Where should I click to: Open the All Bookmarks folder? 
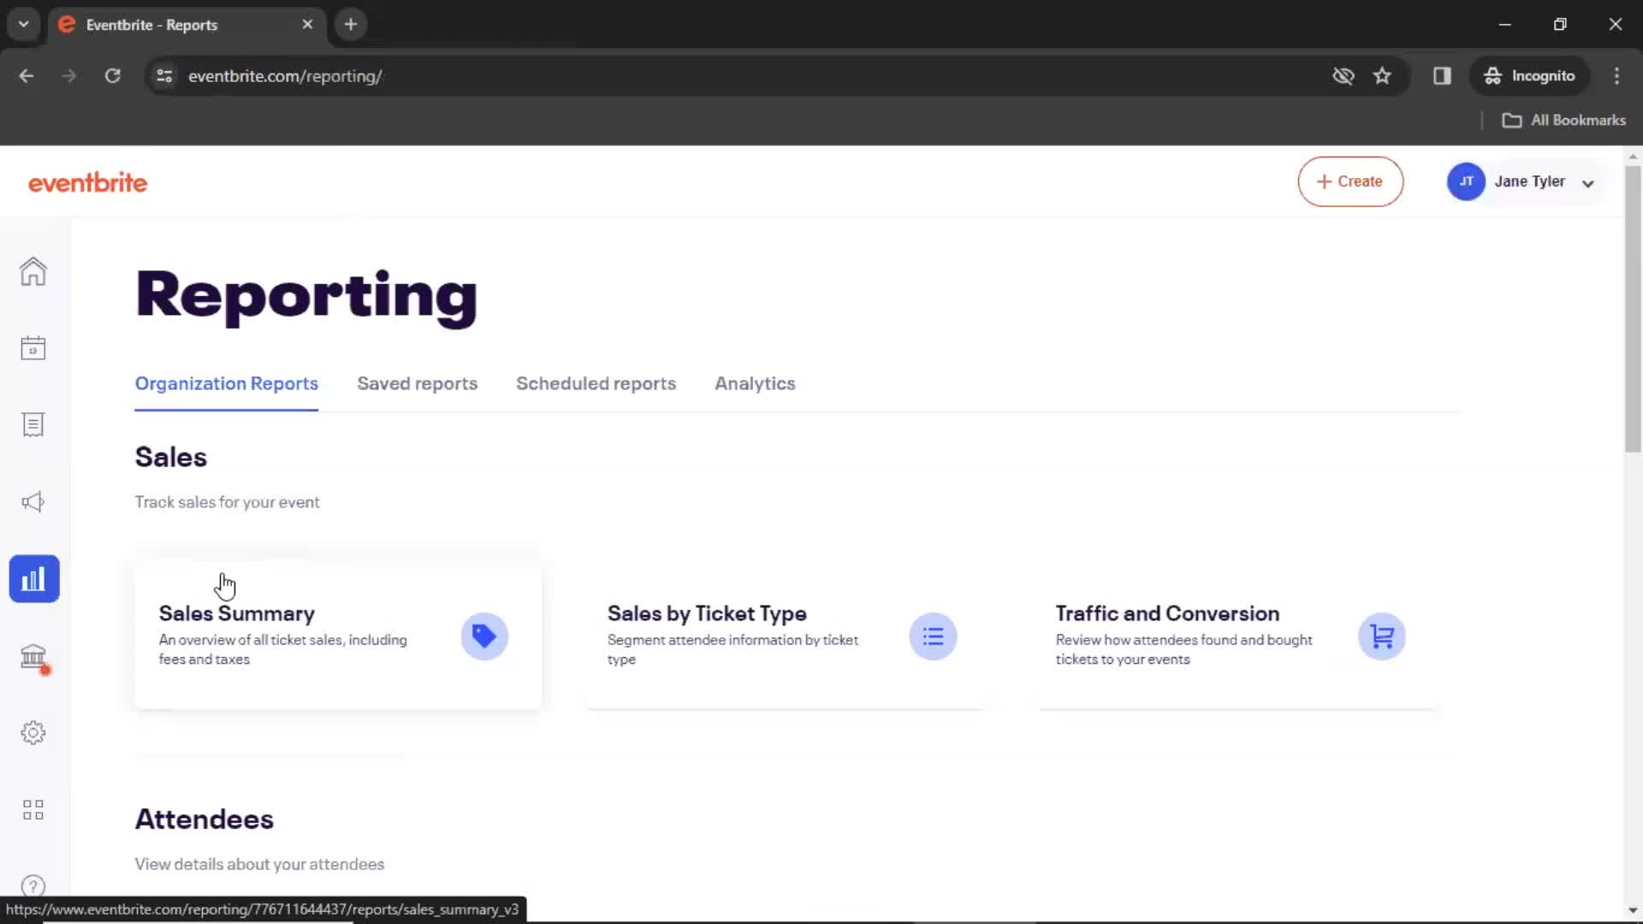(x=1564, y=121)
